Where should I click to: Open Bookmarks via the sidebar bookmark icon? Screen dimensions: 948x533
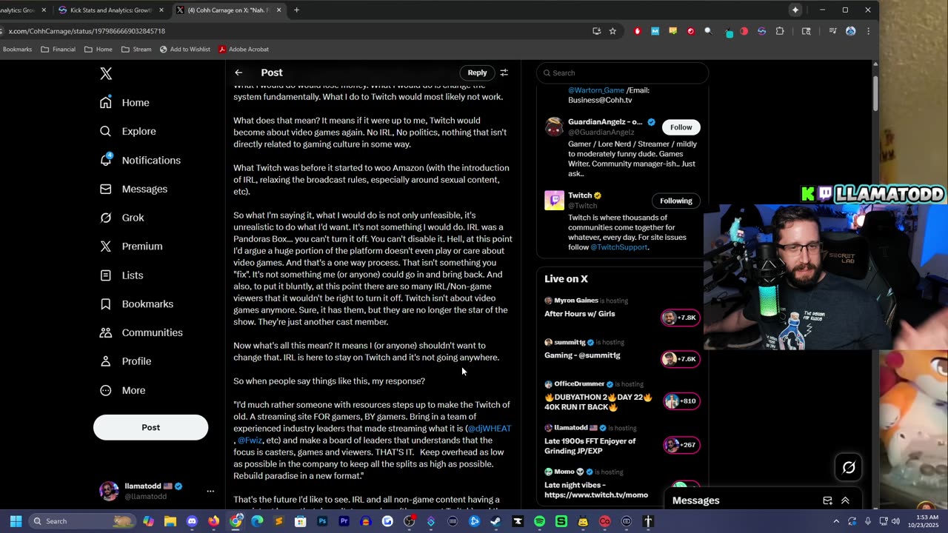[x=106, y=304]
